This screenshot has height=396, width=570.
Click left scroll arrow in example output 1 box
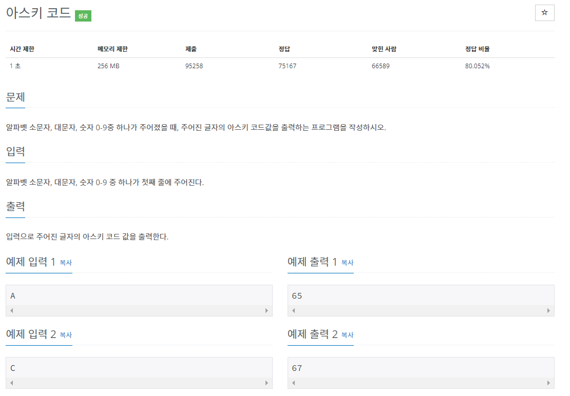[x=293, y=310]
